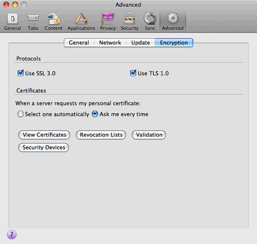Switch to the General sub-tab
Image resolution: width=257 pixels, height=244 pixels.
(79, 43)
